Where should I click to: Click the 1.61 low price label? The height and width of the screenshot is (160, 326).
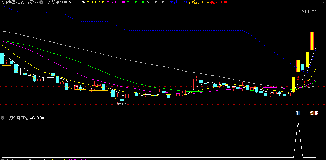coord(125,104)
